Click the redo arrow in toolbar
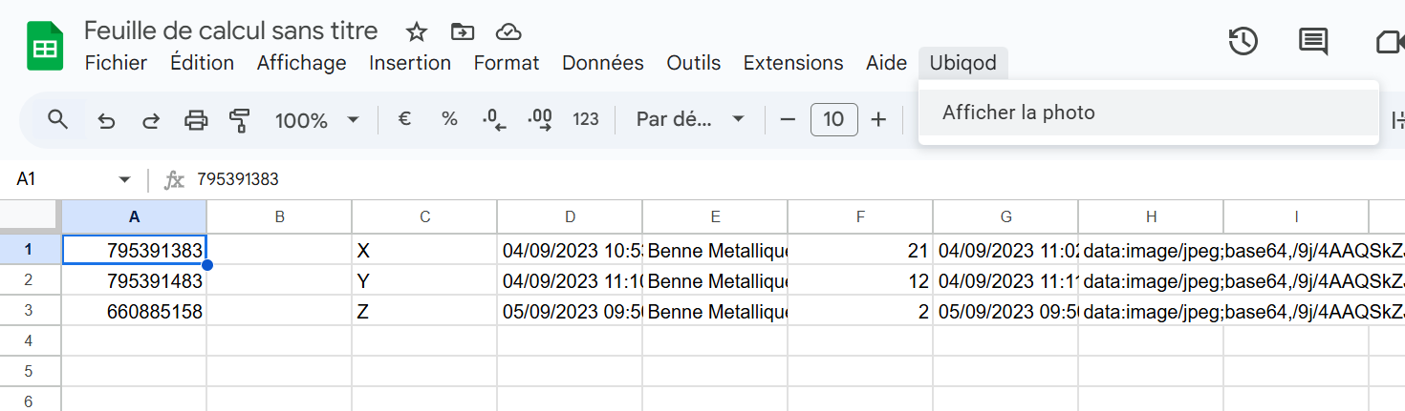 (151, 120)
